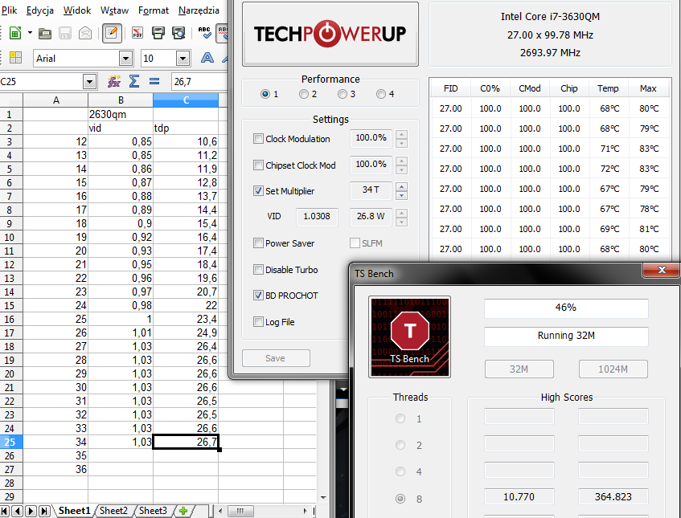
Task: Open the font size 10 dropdown
Action: (183, 58)
